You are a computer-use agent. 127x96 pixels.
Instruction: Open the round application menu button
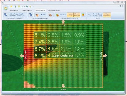click(6, 8)
